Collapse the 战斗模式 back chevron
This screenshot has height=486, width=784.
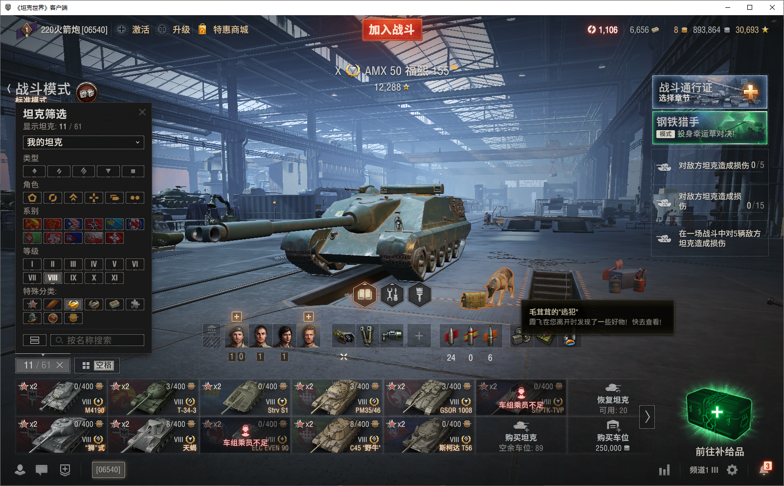click(9, 89)
